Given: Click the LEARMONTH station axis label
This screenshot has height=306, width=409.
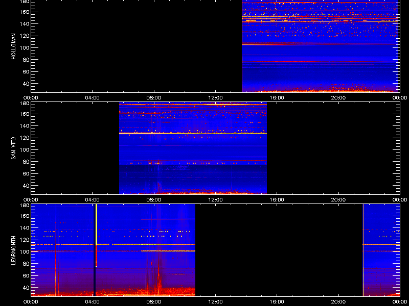Looking at the screenshot, I should pos(14,250).
